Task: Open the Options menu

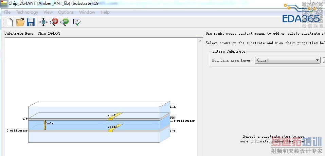Action: click(66, 12)
